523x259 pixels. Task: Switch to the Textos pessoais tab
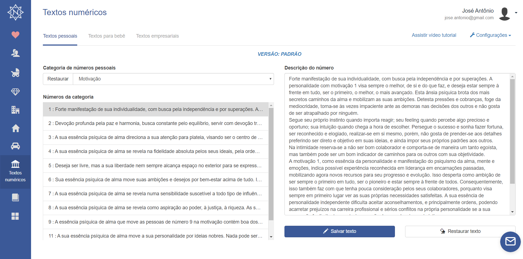(60, 36)
